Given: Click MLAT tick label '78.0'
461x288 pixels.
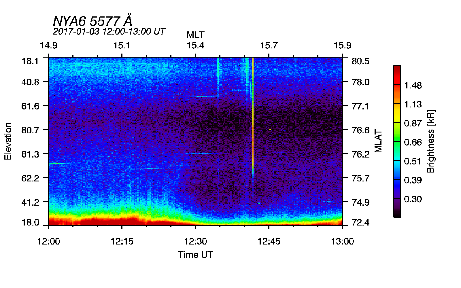Looking at the screenshot, I should 360,82.
